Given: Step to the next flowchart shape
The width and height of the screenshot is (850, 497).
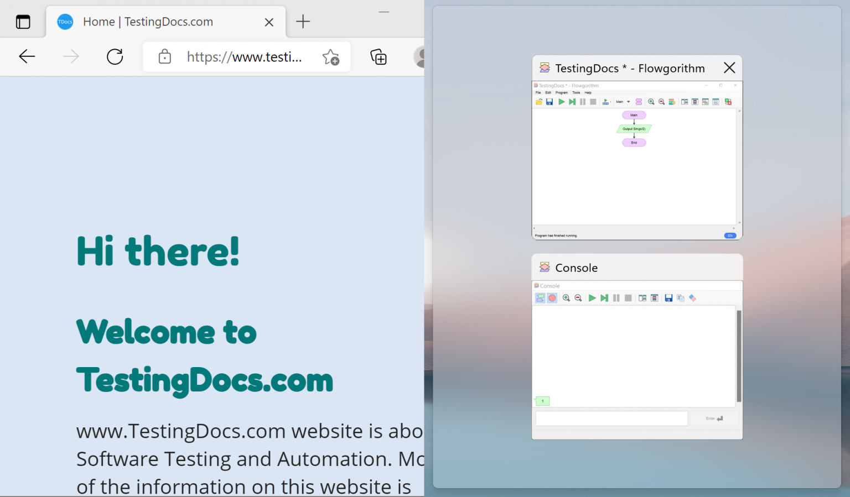Looking at the screenshot, I should 572,102.
